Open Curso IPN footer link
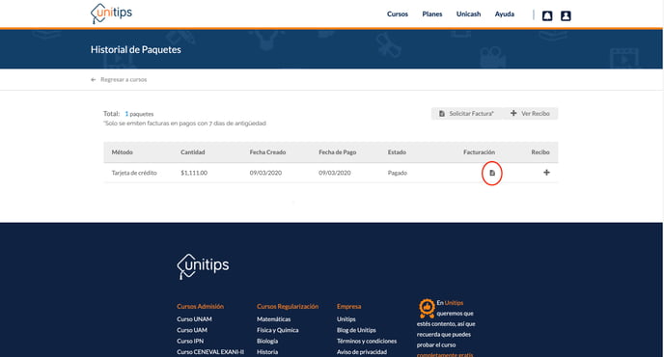 [x=190, y=341]
